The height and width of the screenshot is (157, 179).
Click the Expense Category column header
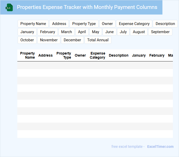pyautogui.click(x=97, y=55)
